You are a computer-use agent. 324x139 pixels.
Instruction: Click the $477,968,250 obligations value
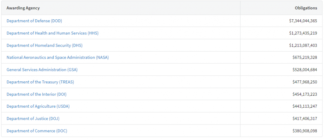coord(305,82)
